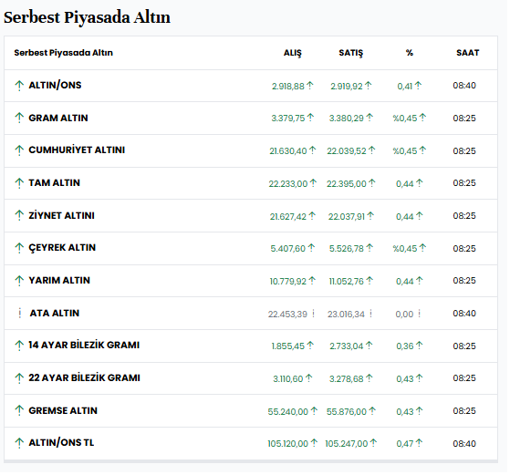Viewport: 510px width, 475px height.
Task: Click the arrow icon beside GREMSE ALTIN
Action: pos(19,410)
